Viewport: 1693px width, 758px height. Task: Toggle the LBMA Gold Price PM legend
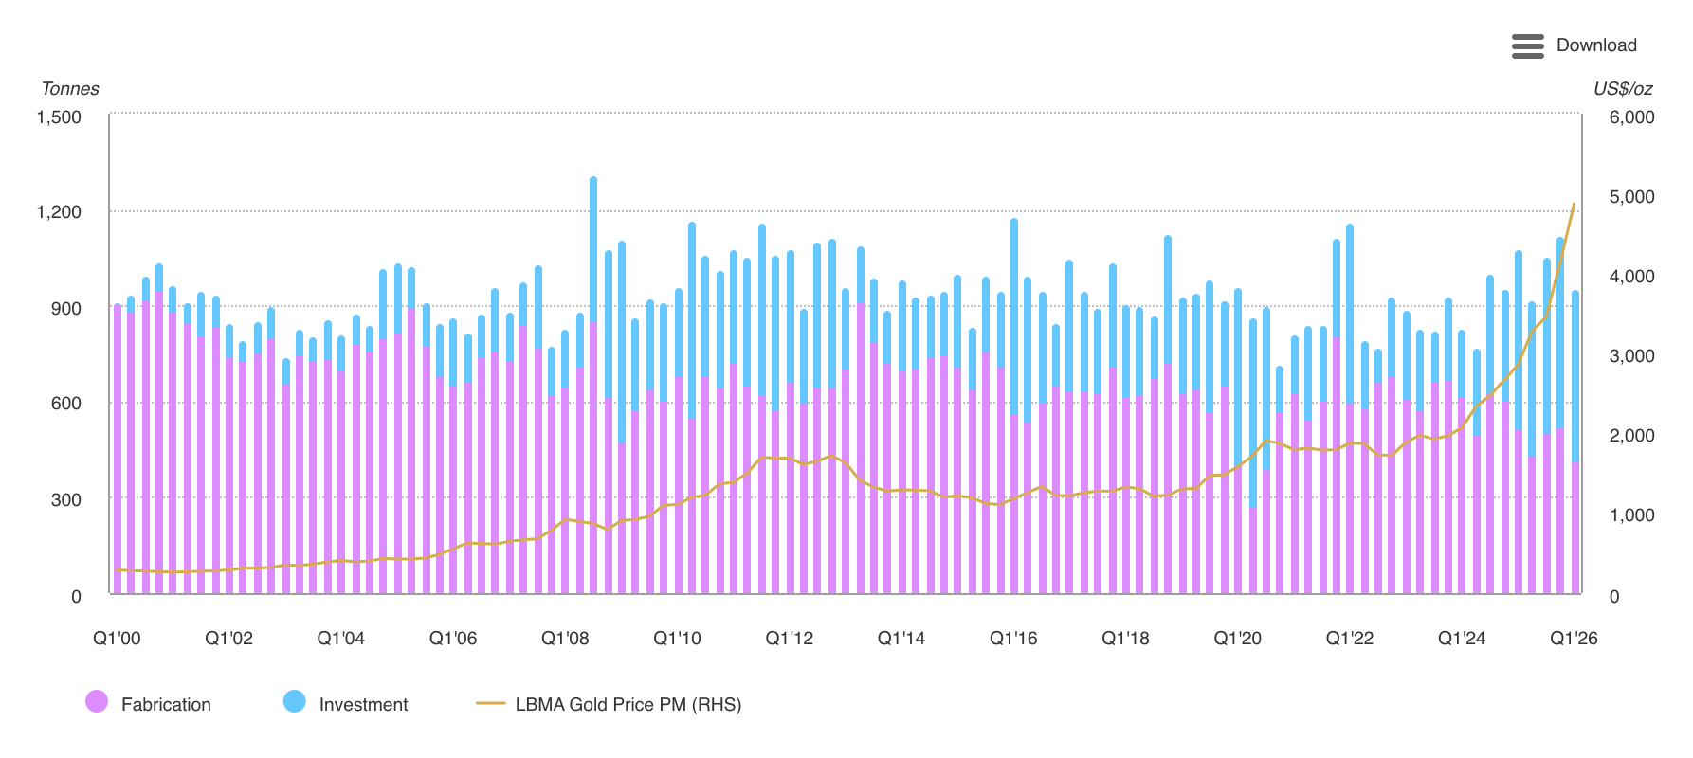pyautogui.click(x=609, y=704)
